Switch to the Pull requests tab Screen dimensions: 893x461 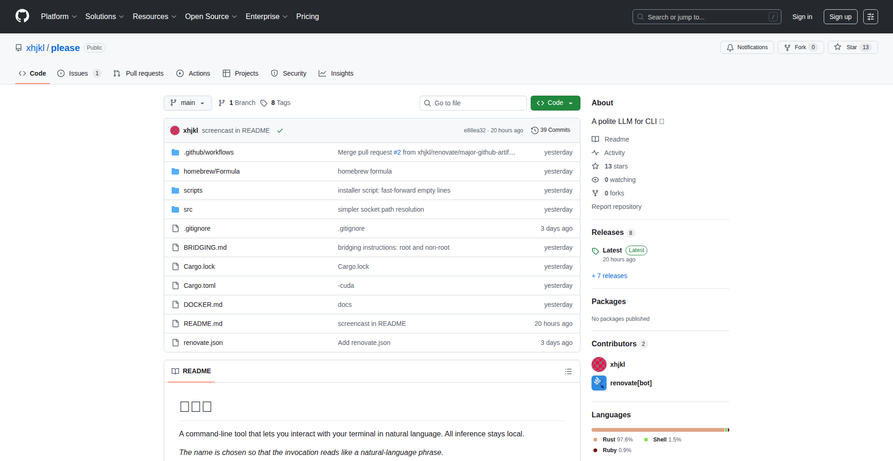point(139,73)
